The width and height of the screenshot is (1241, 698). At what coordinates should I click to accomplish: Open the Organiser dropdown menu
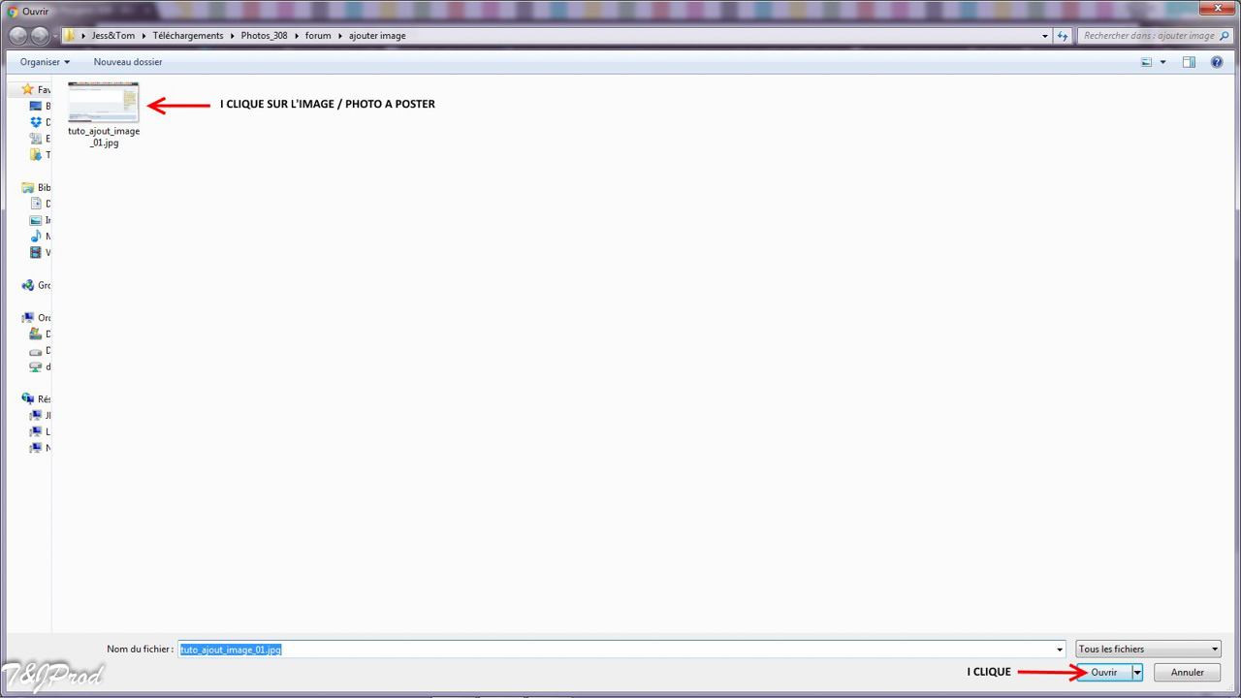[45, 62]
